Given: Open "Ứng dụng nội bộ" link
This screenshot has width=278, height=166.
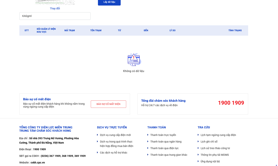Looking at the screenshot, I should (210, 161).
